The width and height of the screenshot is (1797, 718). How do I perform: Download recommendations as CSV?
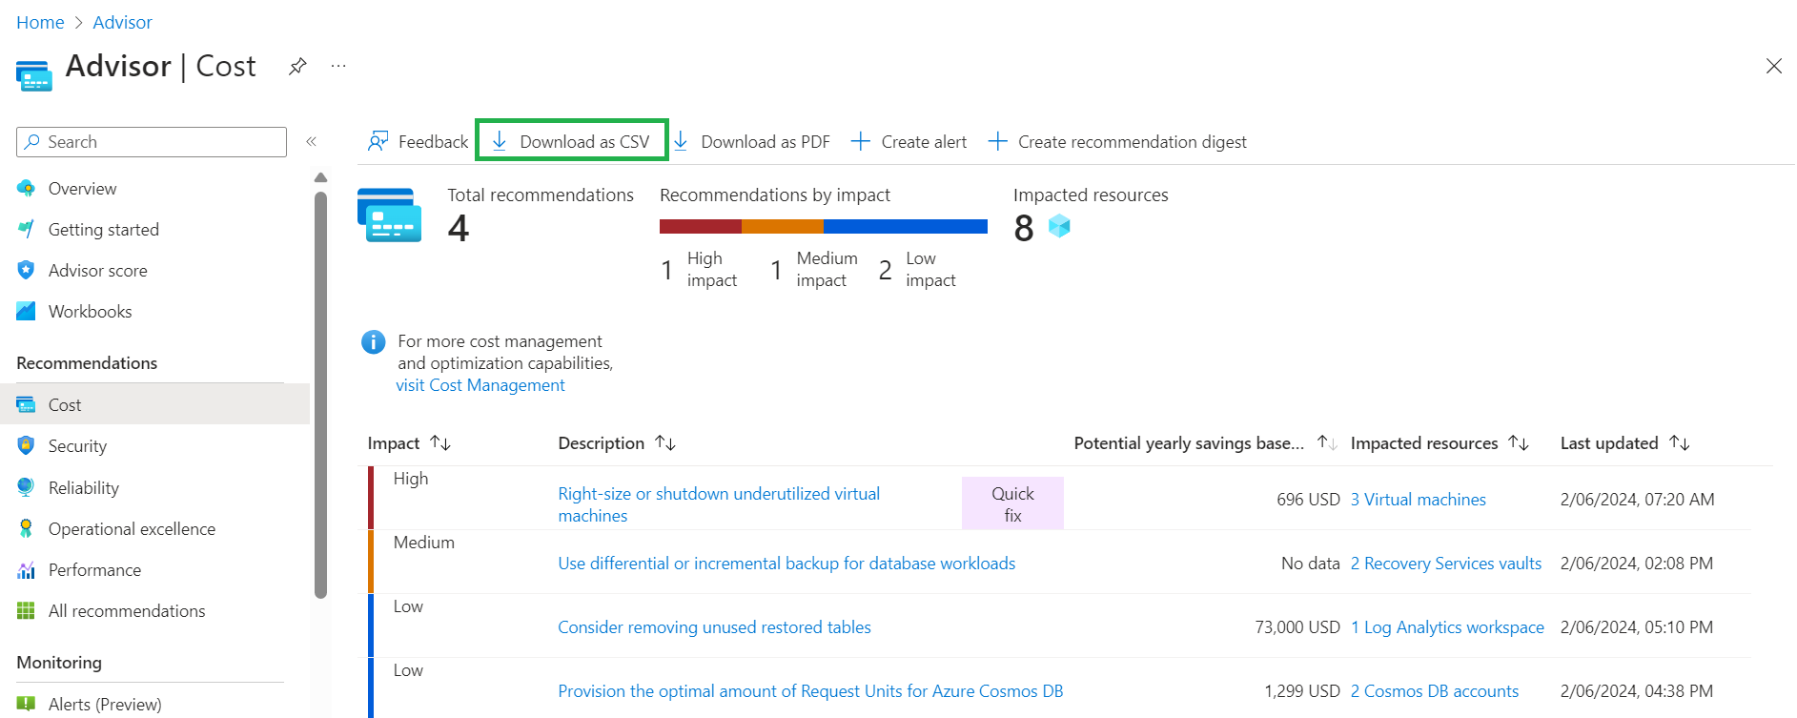[572, 142]
